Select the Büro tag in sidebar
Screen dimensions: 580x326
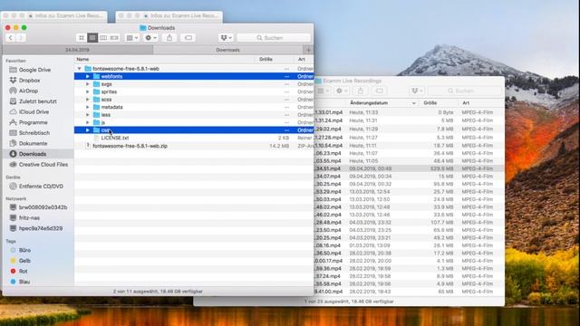pyautogui.click(x=24, y=250)
